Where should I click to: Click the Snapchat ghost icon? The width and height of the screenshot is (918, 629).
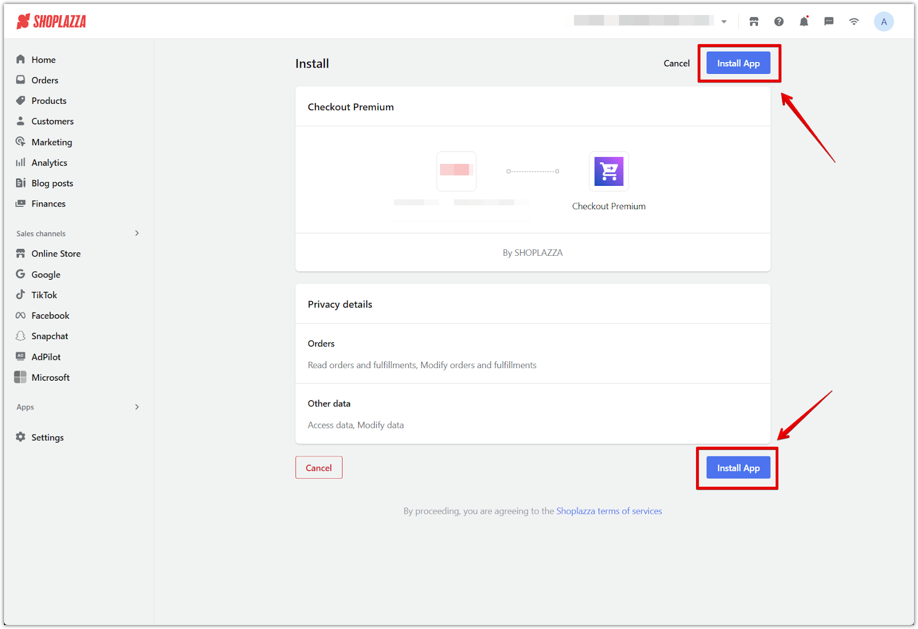coord(21,336)
